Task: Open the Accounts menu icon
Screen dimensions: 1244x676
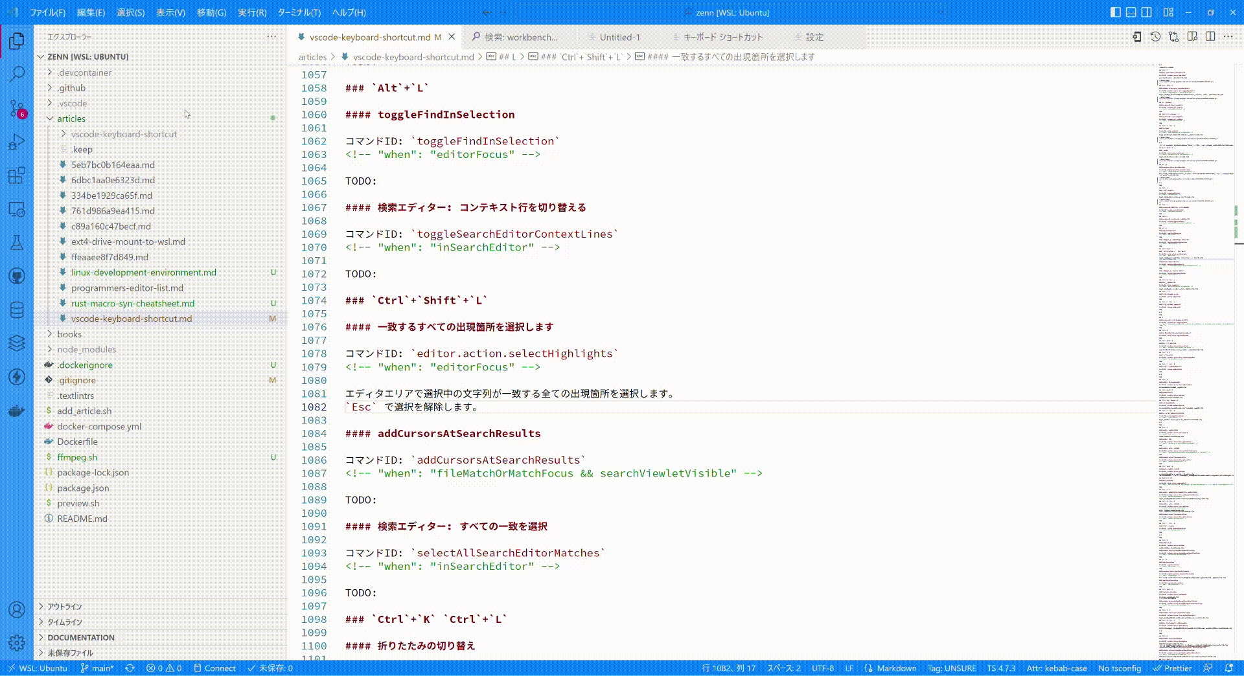Action: coord(17,609)
